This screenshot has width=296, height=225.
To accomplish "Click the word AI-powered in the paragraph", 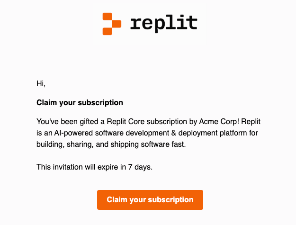I will [73, 133].
